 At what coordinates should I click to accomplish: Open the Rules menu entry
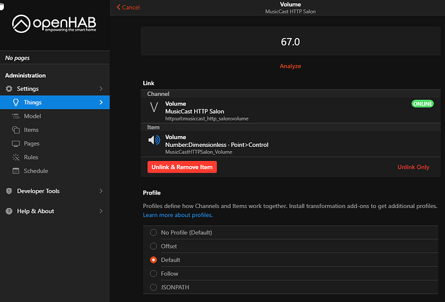[55, 157]
